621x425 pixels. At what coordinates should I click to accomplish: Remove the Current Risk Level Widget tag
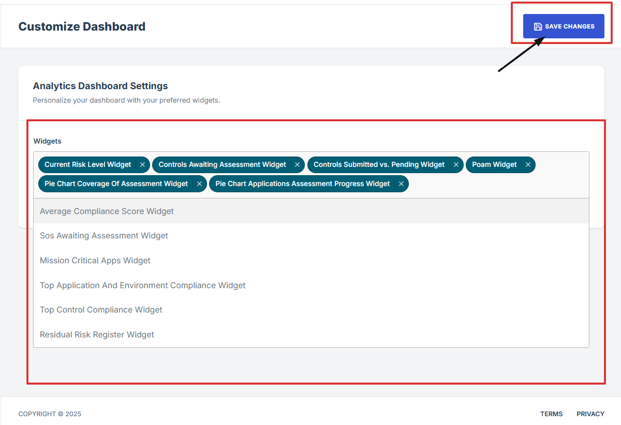(142, 165)
